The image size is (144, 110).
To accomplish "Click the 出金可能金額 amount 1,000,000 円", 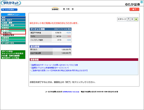I will 66,53.
